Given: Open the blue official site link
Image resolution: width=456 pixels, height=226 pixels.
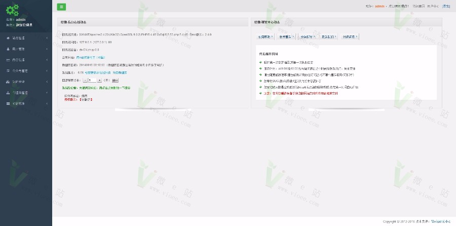Looking at the screenshot, I should click(x=91, y=58).
